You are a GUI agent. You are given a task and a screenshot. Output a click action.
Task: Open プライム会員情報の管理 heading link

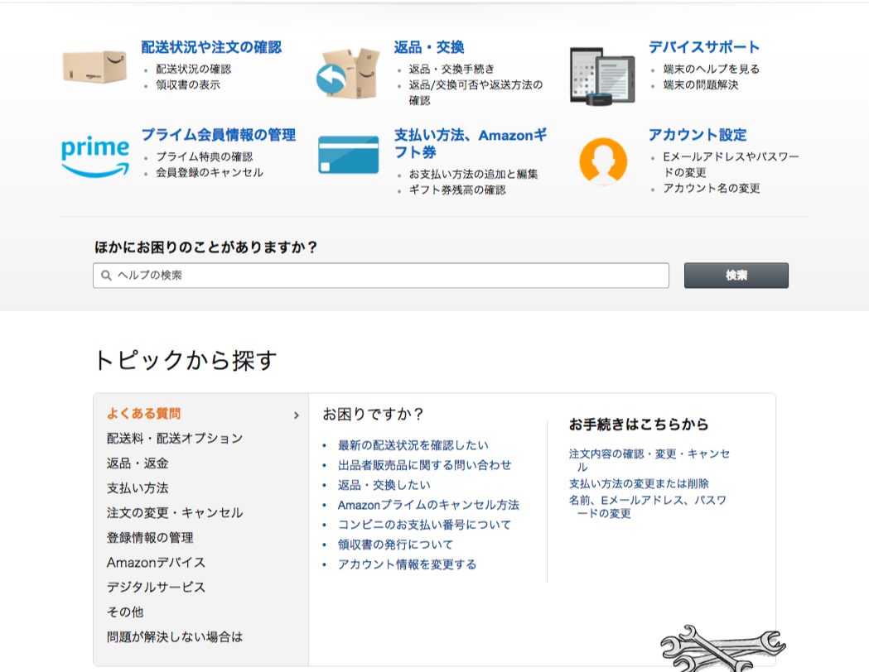coord(219,135)
